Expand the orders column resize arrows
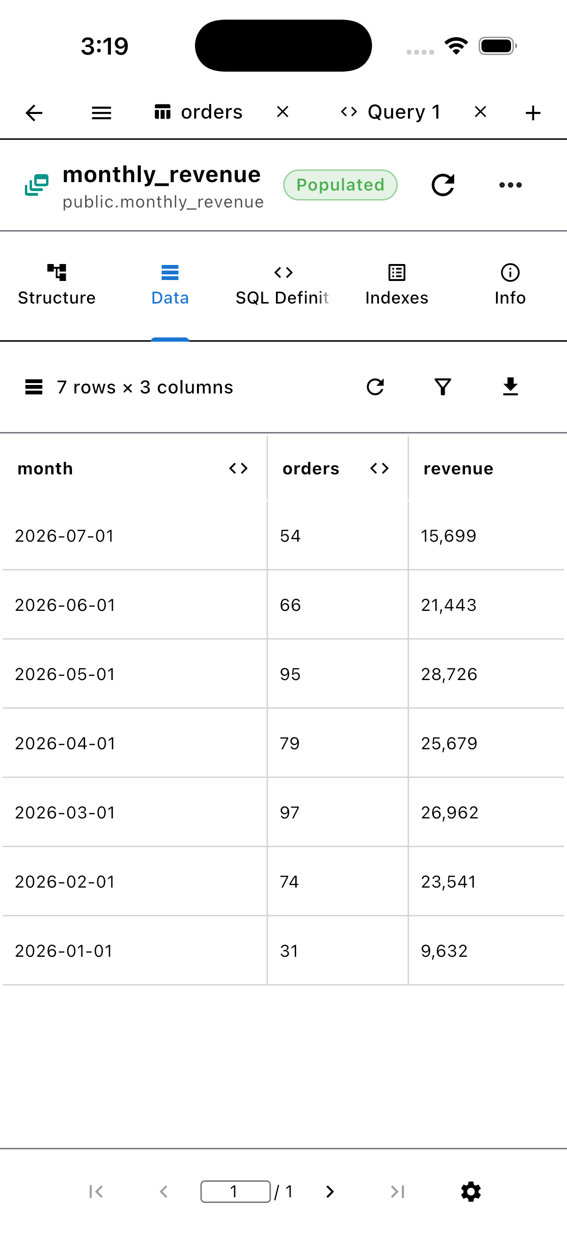 click(379, 468)
